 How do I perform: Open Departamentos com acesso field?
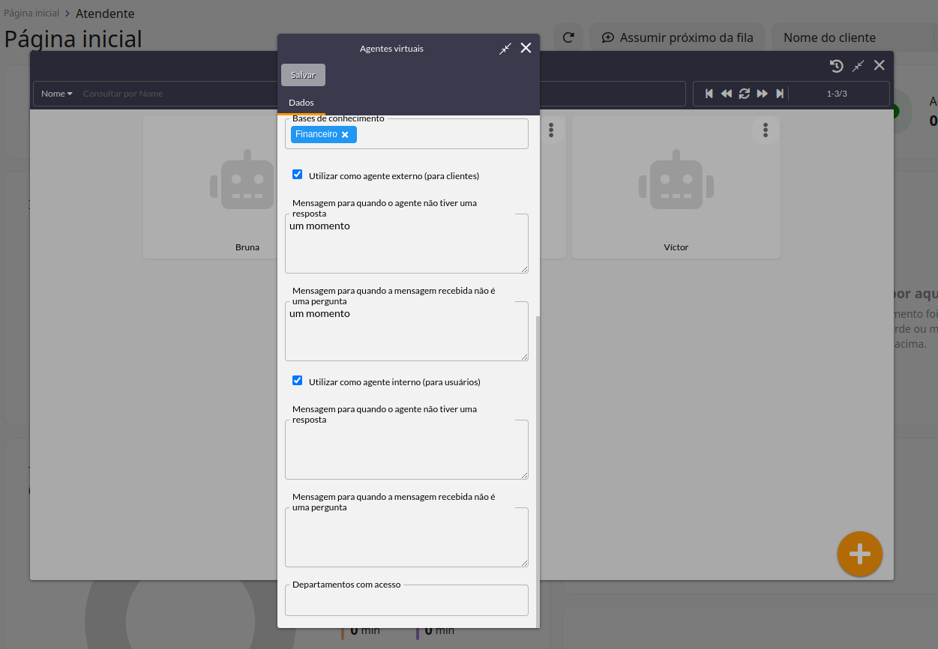tap(406, 600)
